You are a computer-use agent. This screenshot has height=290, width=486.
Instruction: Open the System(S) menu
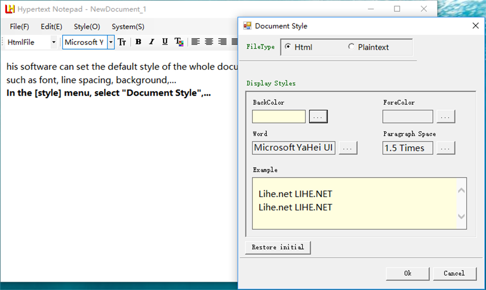pyautogui.click(x=128, y=26)
